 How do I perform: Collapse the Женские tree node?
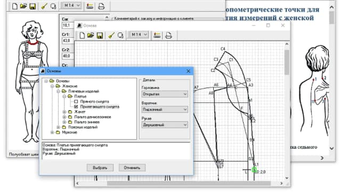point(52,86)
